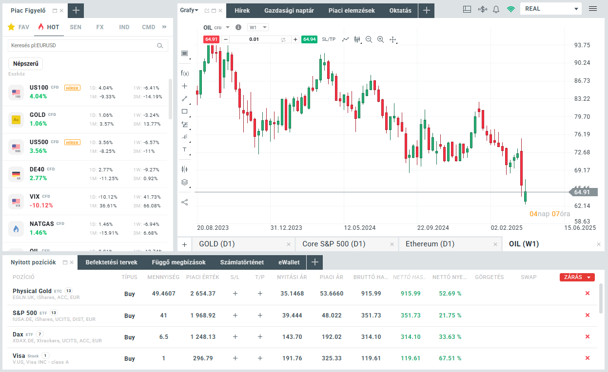Expand the W1 timeframe dropdown

click(258, 27)
